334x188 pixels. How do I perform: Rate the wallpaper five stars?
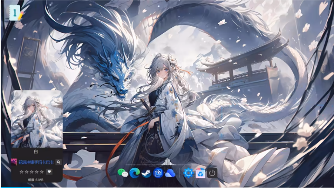tap(42, 172)
